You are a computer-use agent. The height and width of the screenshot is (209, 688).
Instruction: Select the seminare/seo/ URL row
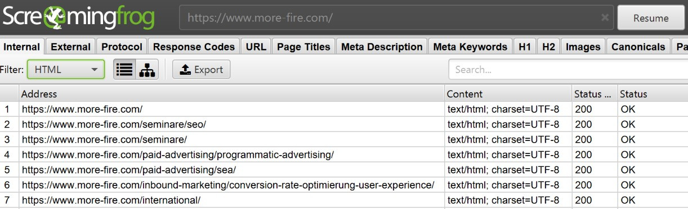coord(344,124)
